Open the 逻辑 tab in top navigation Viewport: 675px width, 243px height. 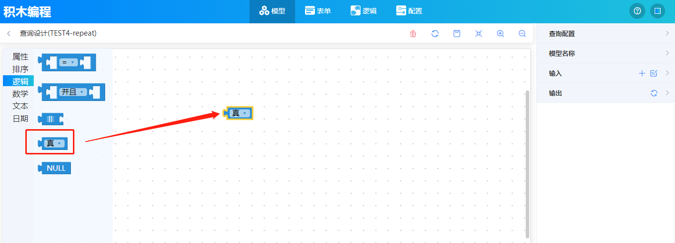click(364, 11)
